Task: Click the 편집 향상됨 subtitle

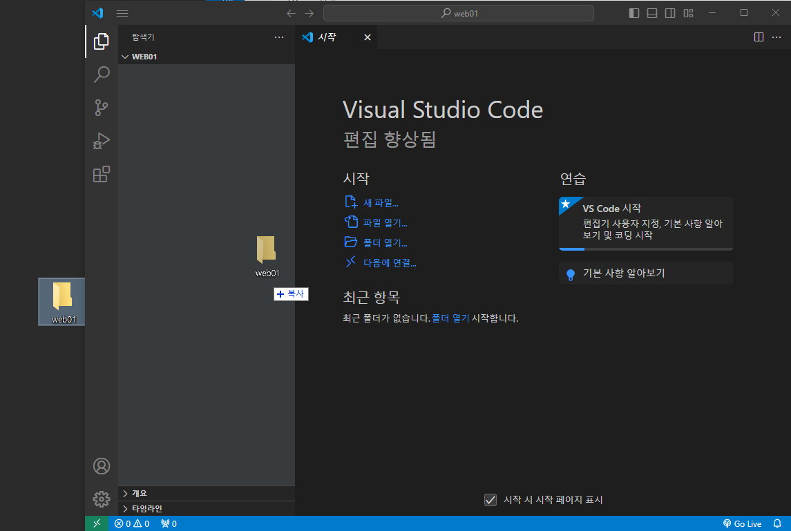Action: click(390, 139)
